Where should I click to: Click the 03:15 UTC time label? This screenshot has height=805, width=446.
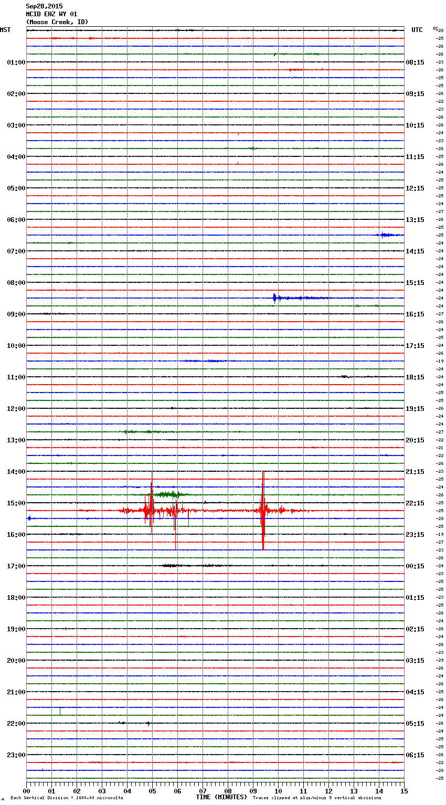pos(415,661)
